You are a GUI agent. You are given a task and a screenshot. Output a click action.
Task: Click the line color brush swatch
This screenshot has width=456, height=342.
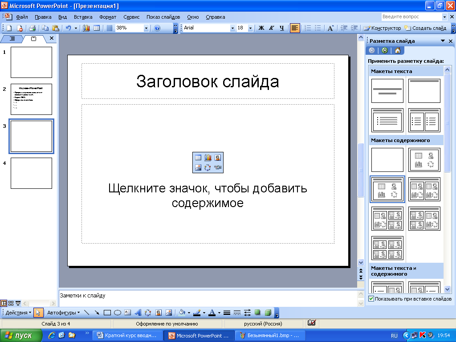click(197, 313)
